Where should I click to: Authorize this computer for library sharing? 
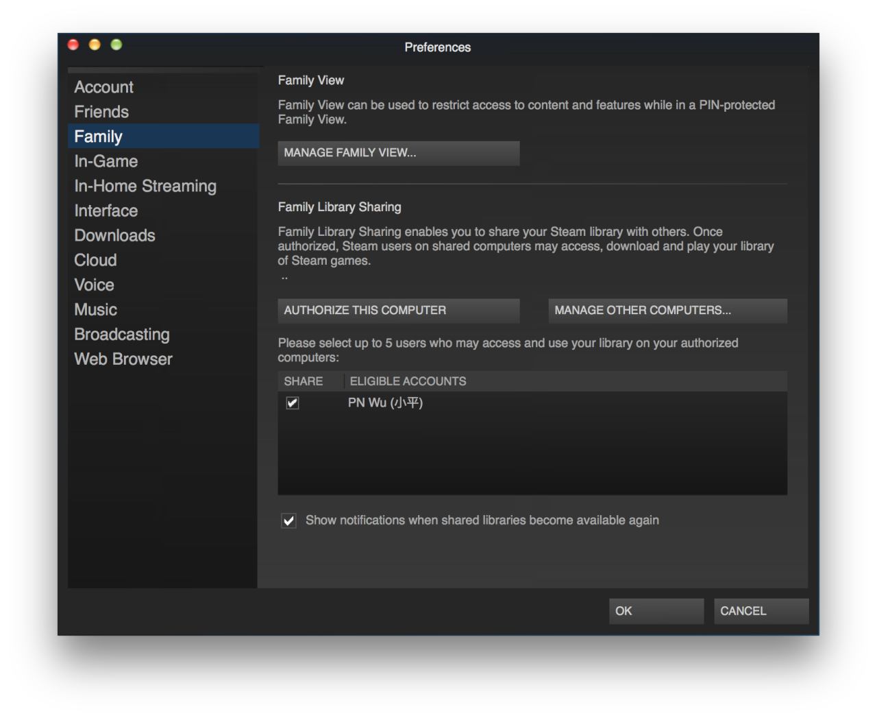point(399,311)
